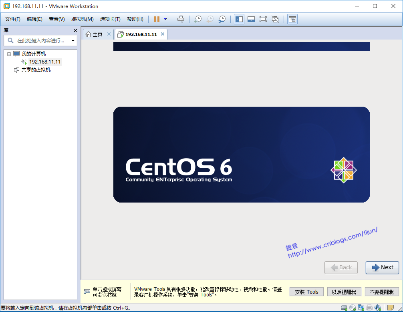Click the 以后提醒我 button

[x=344, y=292]
